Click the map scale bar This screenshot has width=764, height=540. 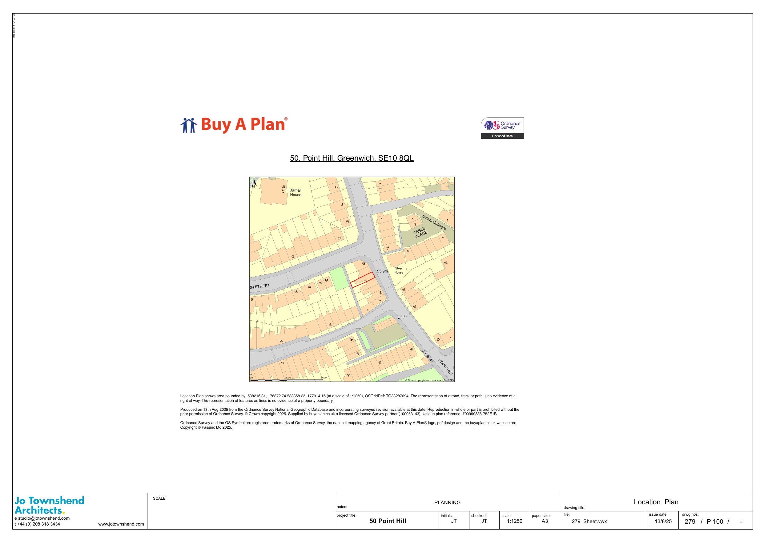(x=286, y=380)
